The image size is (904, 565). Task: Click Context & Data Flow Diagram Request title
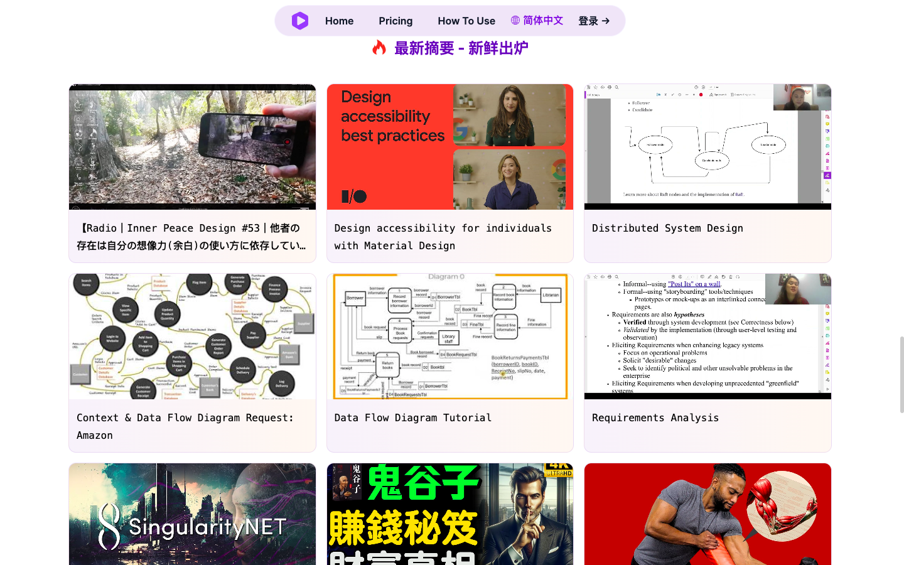(x=185, y=426)
